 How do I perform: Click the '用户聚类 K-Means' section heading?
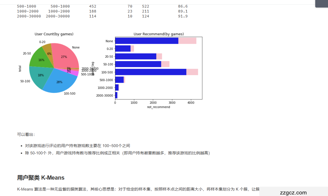41,178
